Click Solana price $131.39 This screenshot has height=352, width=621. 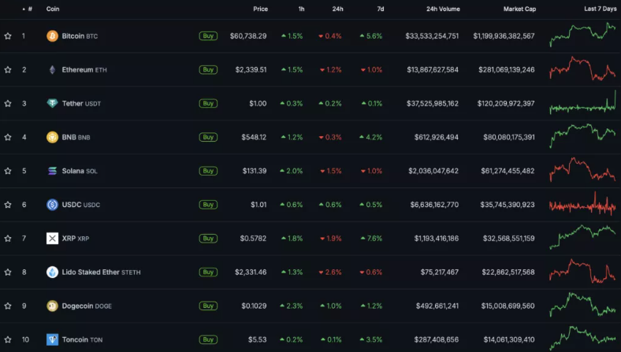coord(255,171)
